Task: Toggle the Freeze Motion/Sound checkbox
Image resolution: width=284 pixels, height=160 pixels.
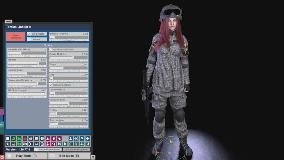Action: (36, 149)
